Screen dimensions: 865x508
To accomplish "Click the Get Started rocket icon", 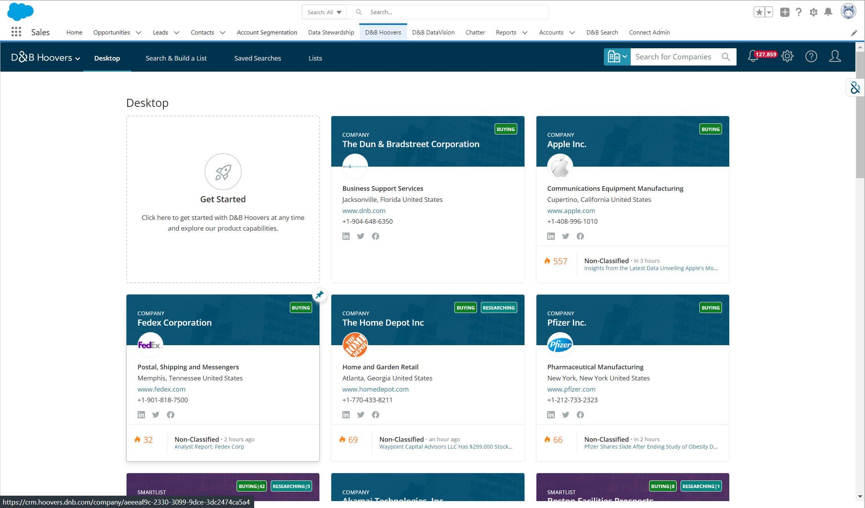I will click(223, 172).
